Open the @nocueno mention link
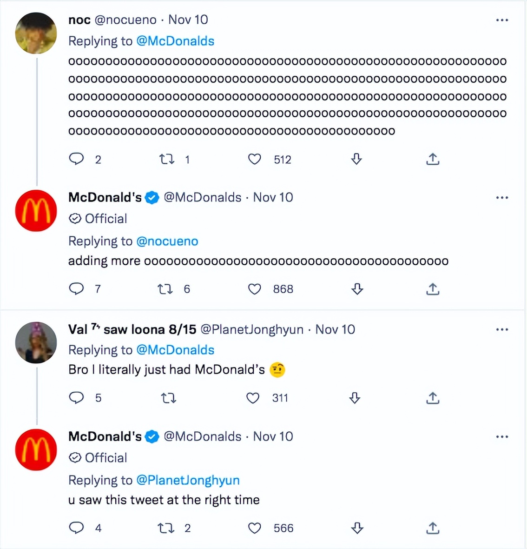 coord(167,241)
